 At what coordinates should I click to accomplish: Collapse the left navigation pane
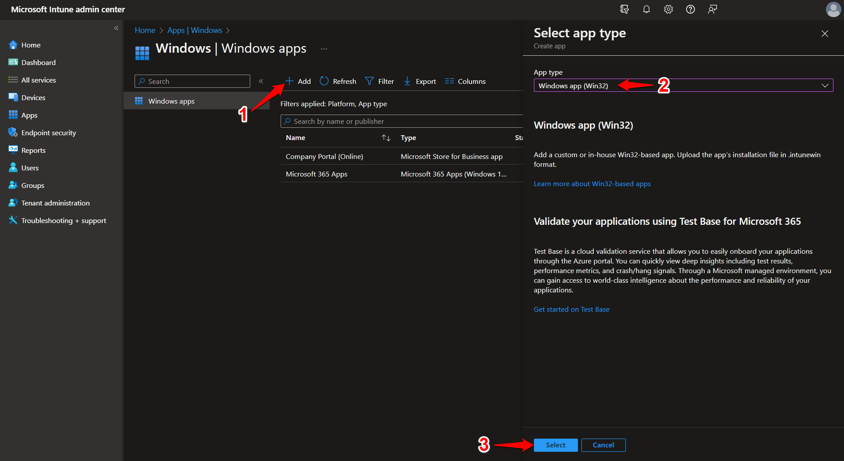(116, 28)
